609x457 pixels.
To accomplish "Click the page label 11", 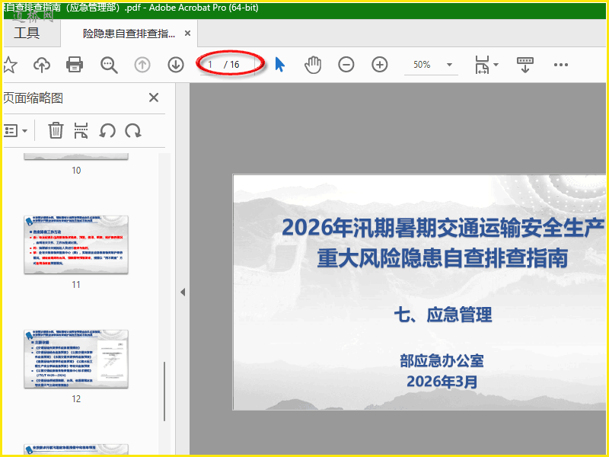I will [x=76, y=285].
